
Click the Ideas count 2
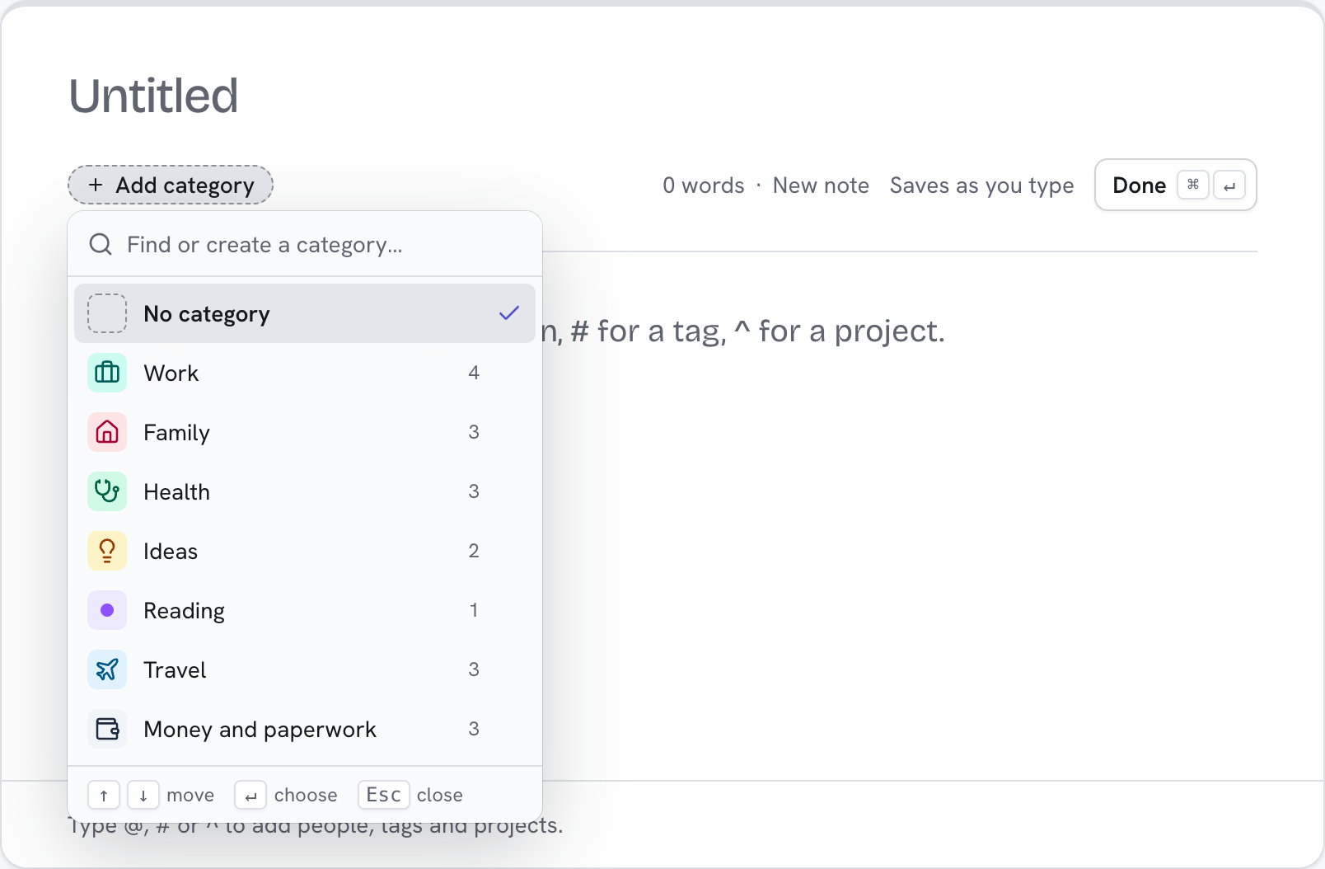(474, 551)
